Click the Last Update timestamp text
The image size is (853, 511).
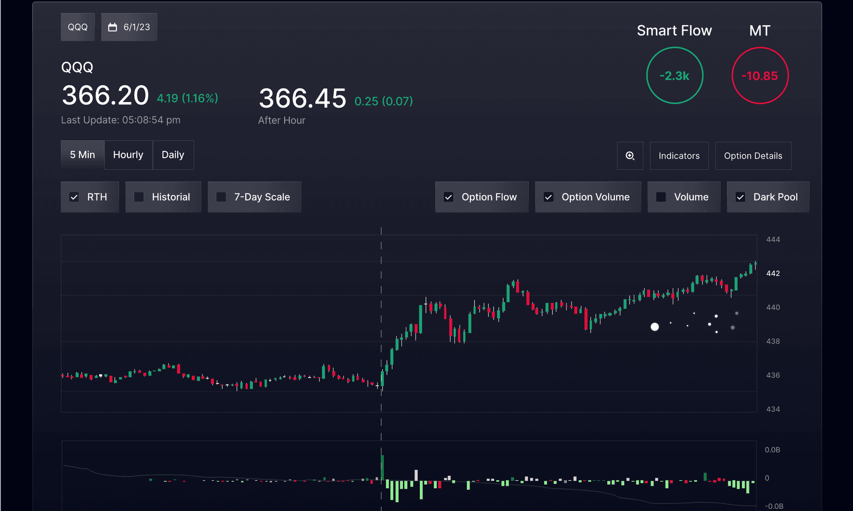121,120
